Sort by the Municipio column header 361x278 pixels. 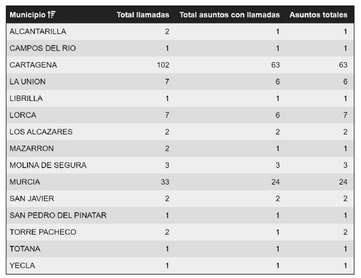click(28, 15)
